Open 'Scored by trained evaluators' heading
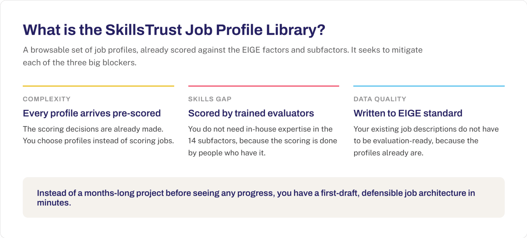This screenshot has height=238, width=527. pyautogui.click(x=251, y=113)
